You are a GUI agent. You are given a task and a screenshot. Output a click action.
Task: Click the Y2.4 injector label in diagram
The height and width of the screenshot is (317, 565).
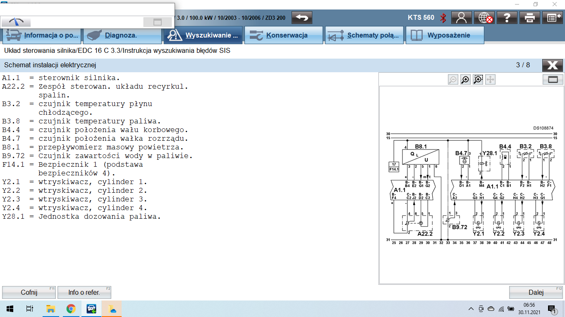[x=539, y=234]
